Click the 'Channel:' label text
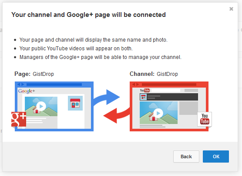The image size is (242, 176). pyautogui.click(x=142, y=74)
